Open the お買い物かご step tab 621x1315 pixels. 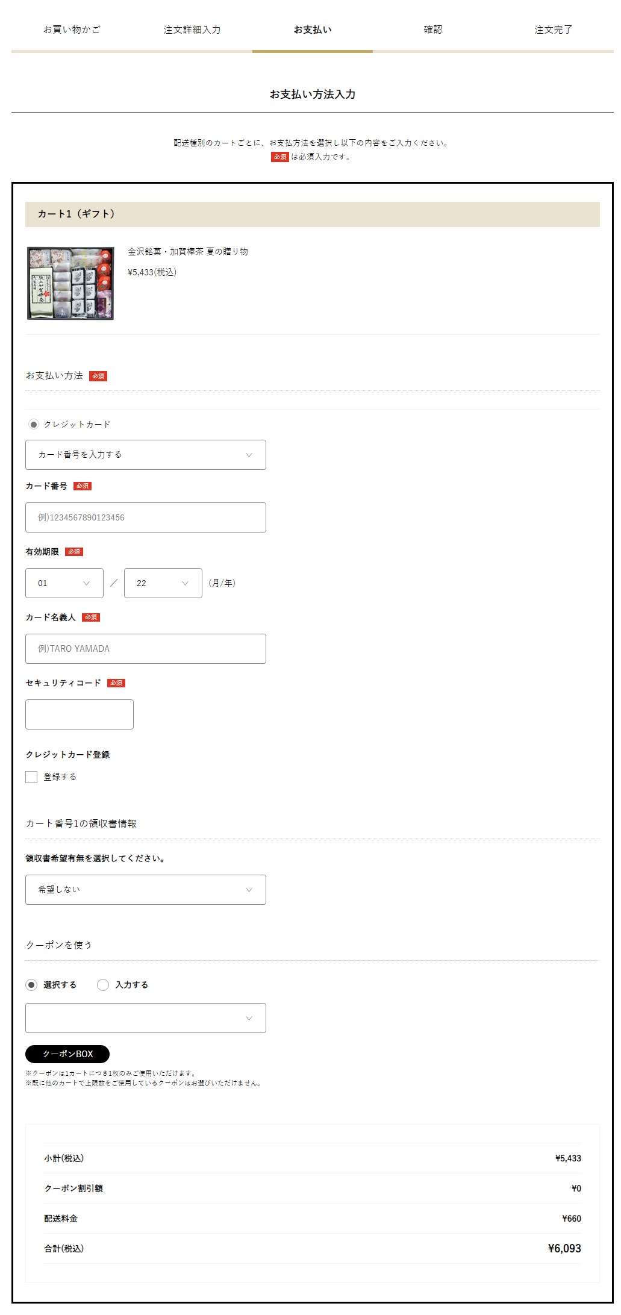(72, 30)
